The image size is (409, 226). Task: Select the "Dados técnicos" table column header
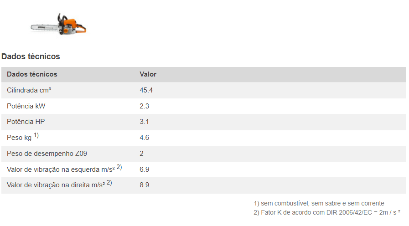(x=32, y=74)
